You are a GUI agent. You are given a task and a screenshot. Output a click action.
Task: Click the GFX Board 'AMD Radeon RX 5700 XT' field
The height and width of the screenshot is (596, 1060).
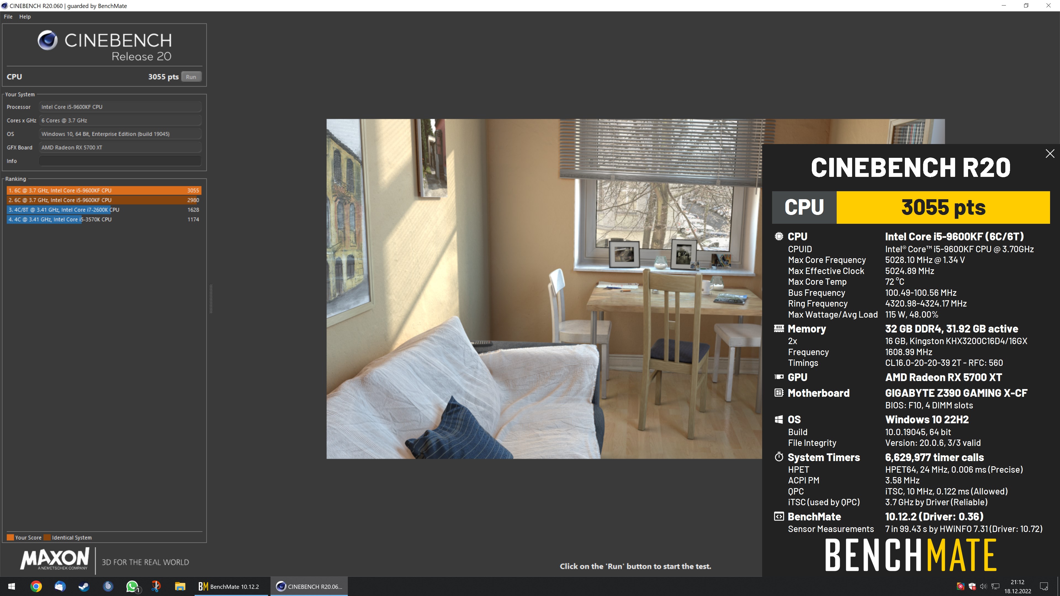[x=120, y=147]
